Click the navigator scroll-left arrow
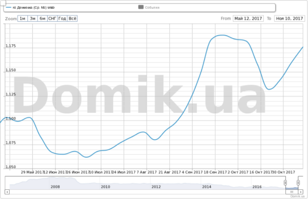The height and width of the screenshot is (199, 308). pos(7,192)
